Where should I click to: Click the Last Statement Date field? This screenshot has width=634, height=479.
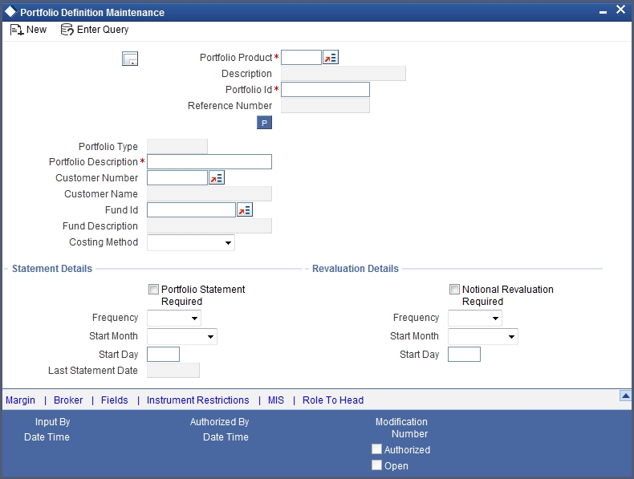click(x=173, y=370)
